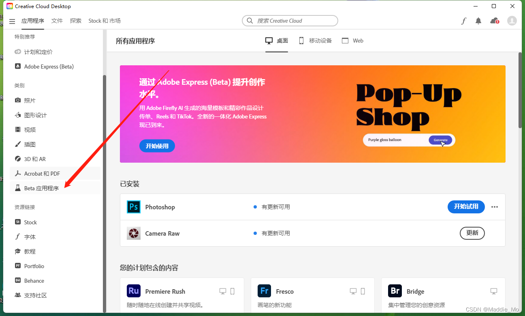This screenshot has height=316, width=525.
Task: Click the Behance Be sidebar icon
Action: click(18, 280)
